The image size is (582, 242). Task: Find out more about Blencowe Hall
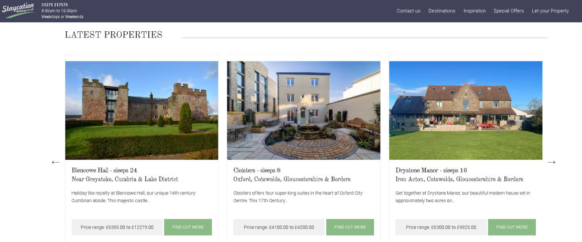[x=188, y=227]
